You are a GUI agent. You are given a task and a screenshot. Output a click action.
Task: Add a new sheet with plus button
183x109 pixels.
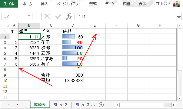click(101, 105)
